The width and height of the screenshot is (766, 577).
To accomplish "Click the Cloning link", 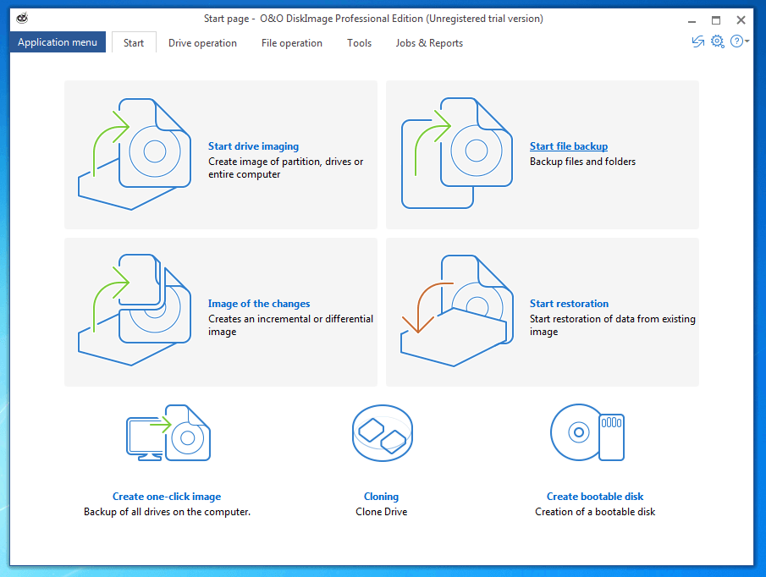I will pos(381,497).
